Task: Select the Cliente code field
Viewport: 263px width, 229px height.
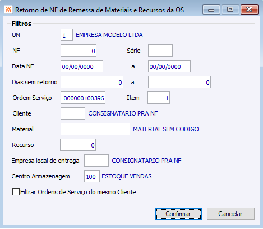Action: [73, 113]
